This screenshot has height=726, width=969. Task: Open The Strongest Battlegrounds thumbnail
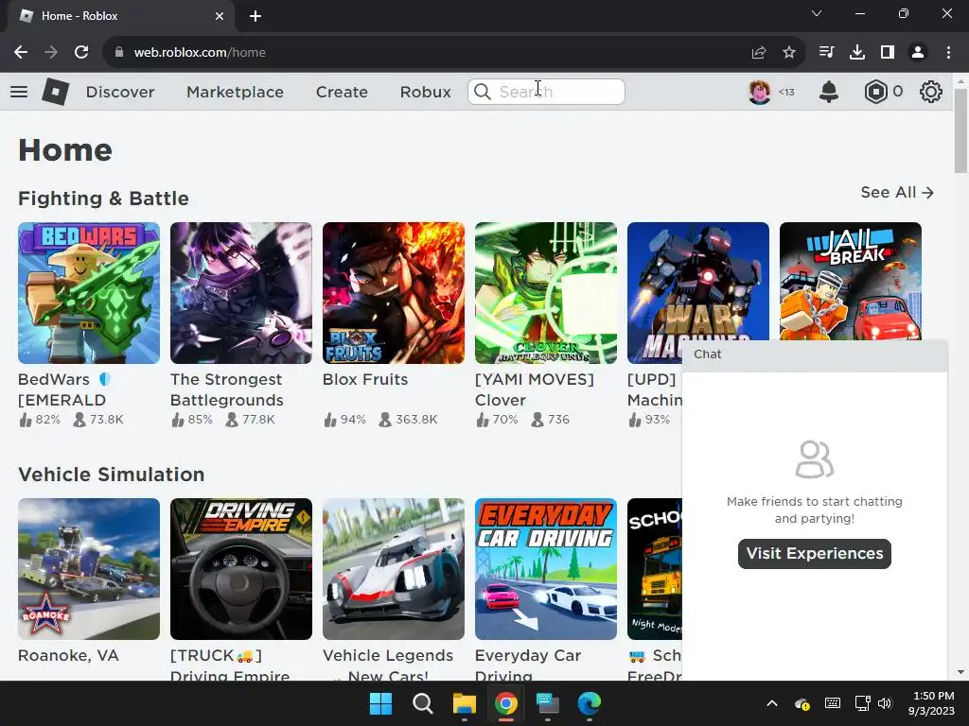pyautogui.click(x=241, y=293)
